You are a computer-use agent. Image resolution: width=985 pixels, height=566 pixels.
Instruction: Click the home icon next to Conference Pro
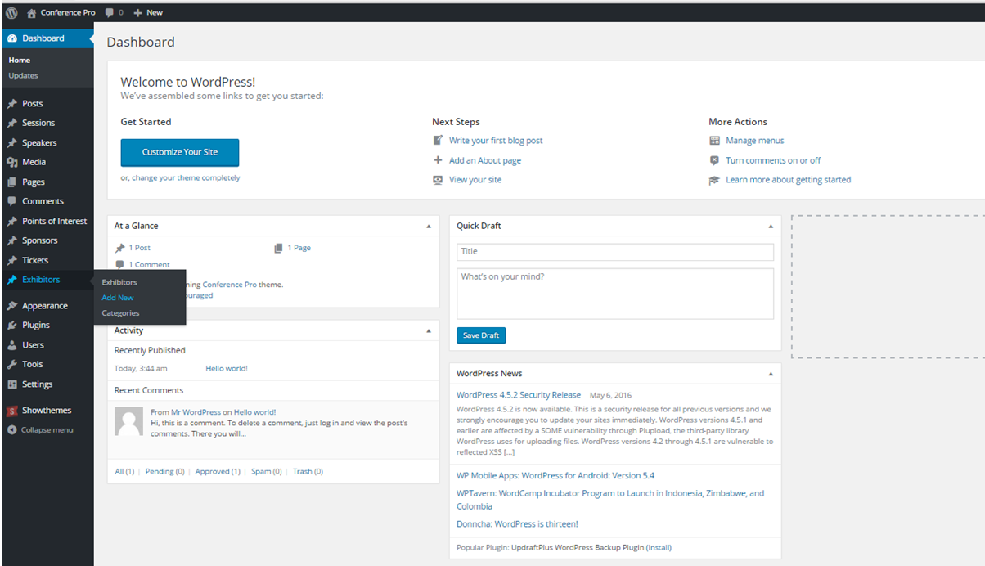[x=32, y=12]
